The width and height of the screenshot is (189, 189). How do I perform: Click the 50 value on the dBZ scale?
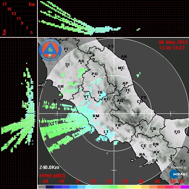click(157, 181)
